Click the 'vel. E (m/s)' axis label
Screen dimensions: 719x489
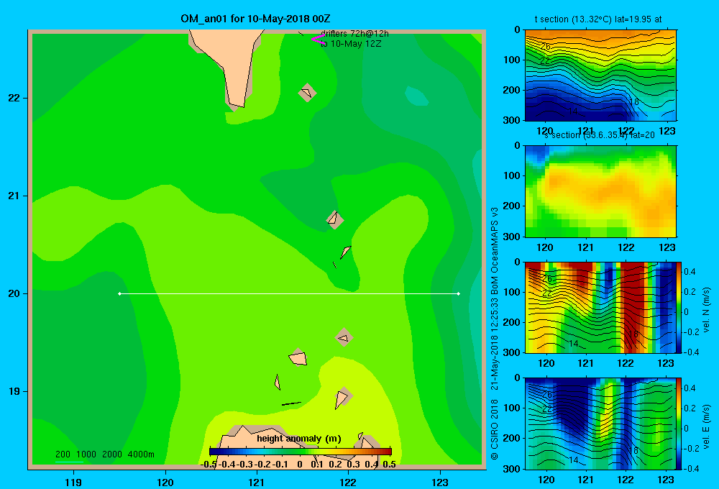click(707, 426)
